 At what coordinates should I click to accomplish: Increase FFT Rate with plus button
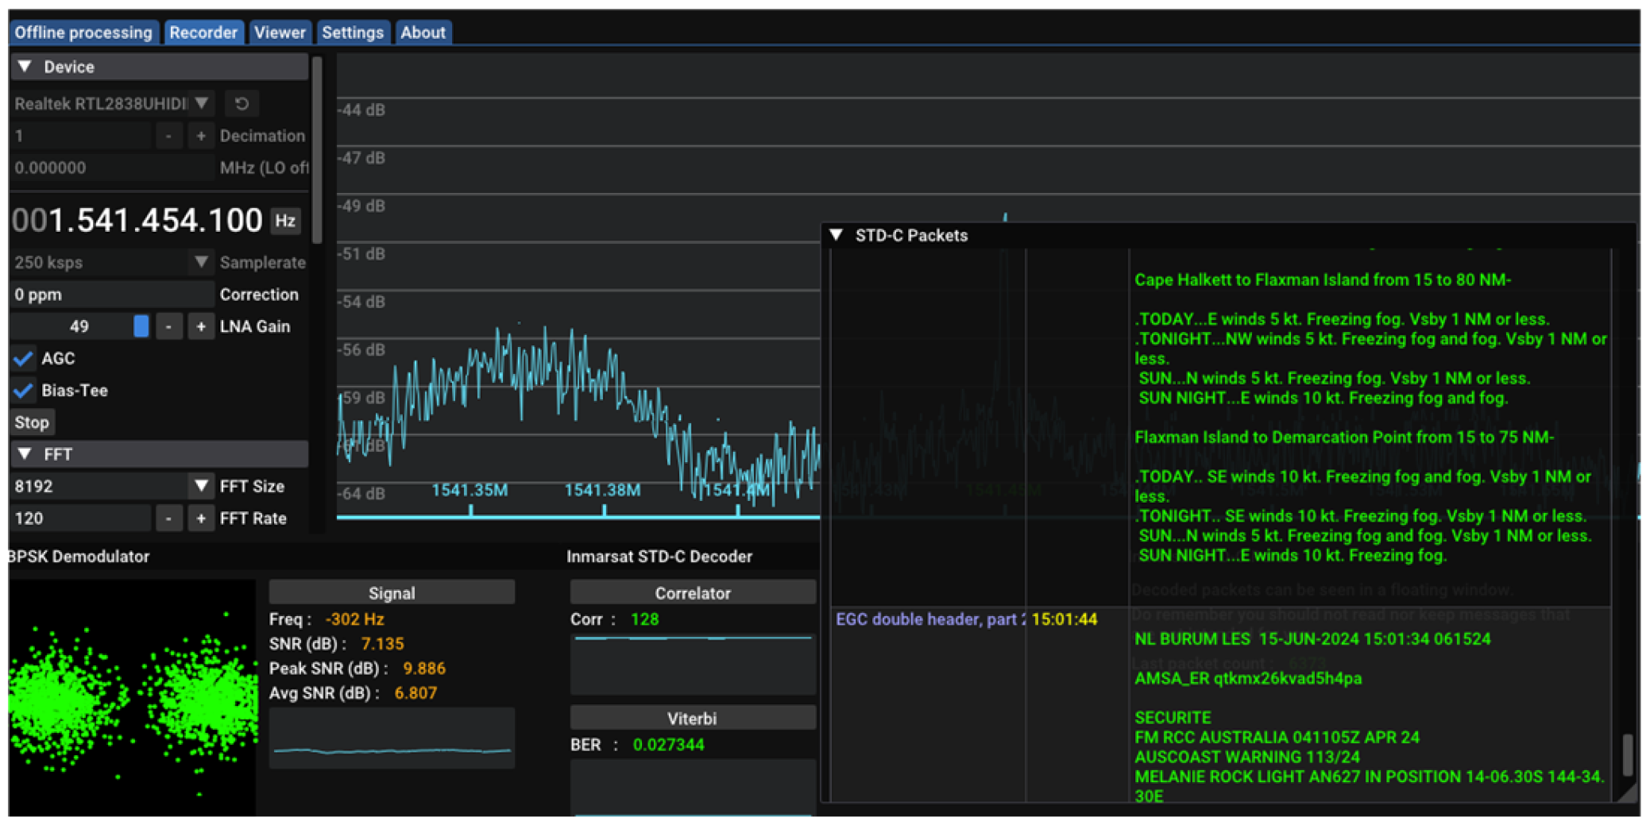(201, 519)
